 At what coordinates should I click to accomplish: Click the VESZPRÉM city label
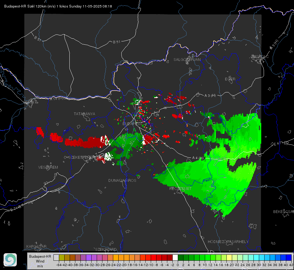[x=48, y=167]
